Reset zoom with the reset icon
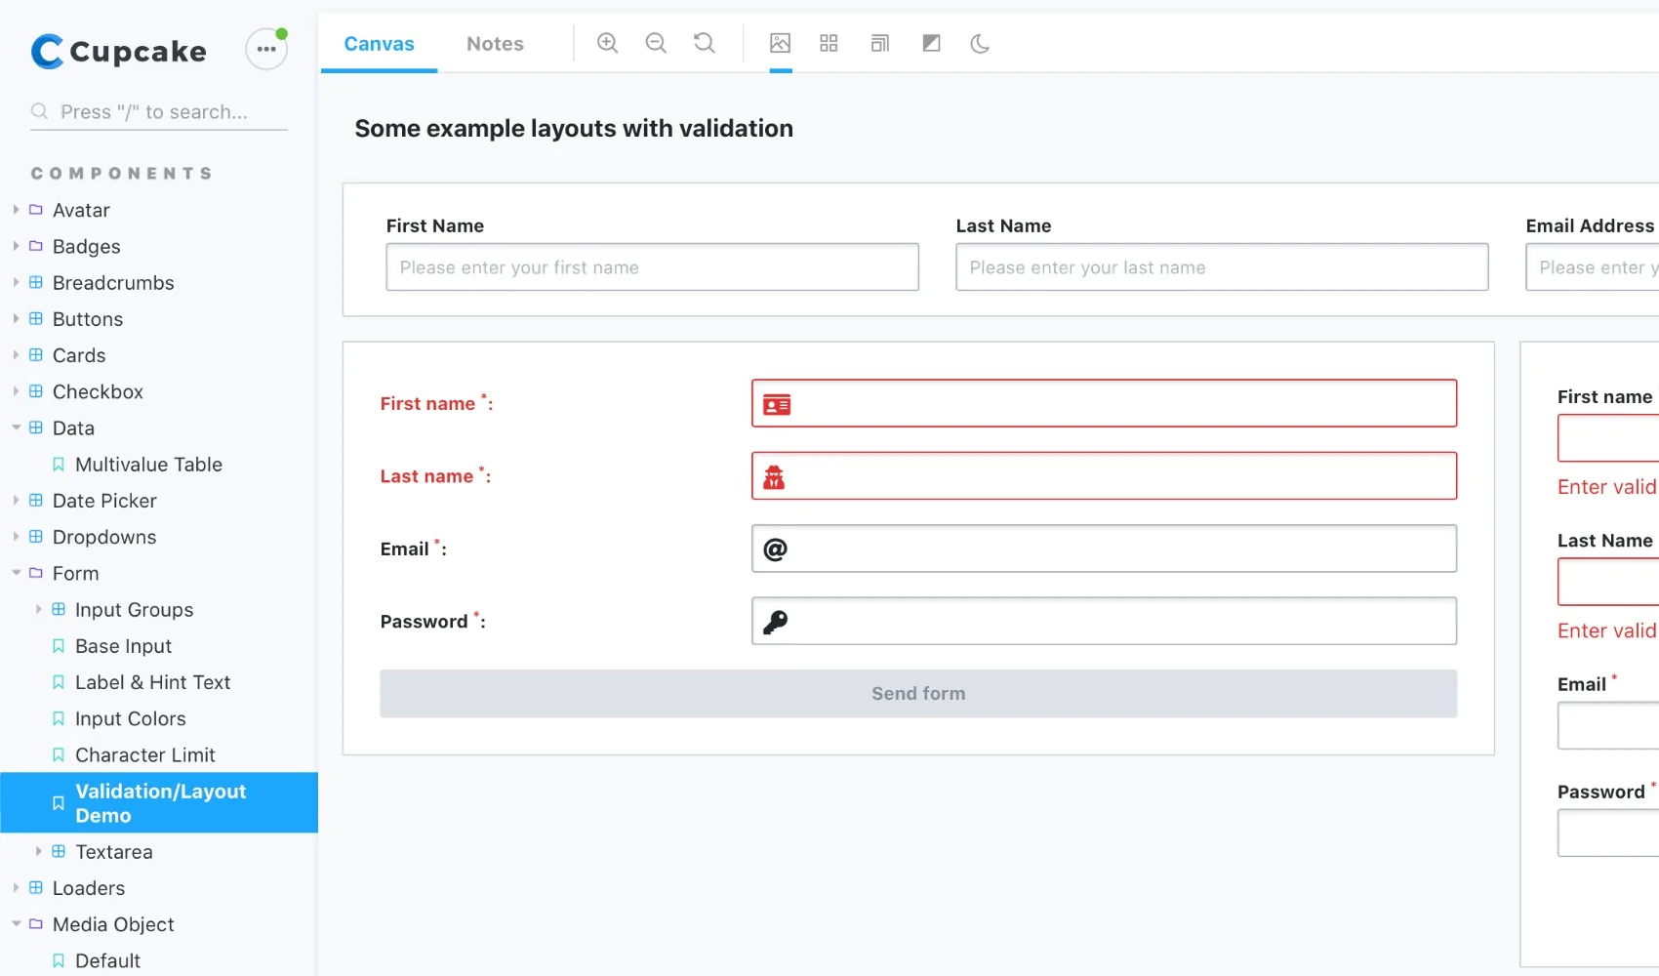 point(704,43)
